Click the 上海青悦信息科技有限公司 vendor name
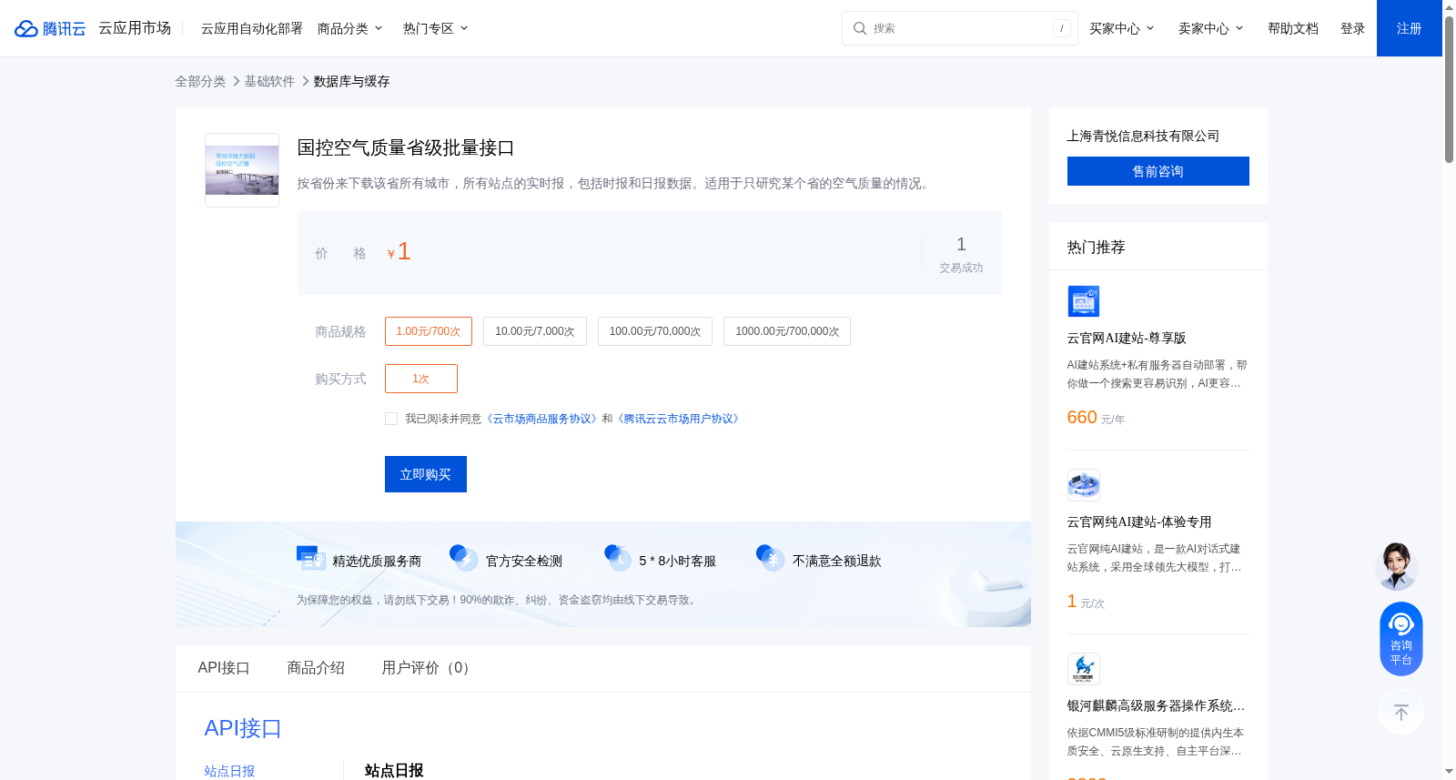This screenshot has width=1456, height=780. (1144, 136)
